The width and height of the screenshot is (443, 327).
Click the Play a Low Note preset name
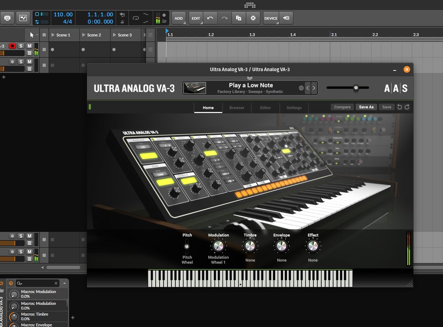coord(251,85)
